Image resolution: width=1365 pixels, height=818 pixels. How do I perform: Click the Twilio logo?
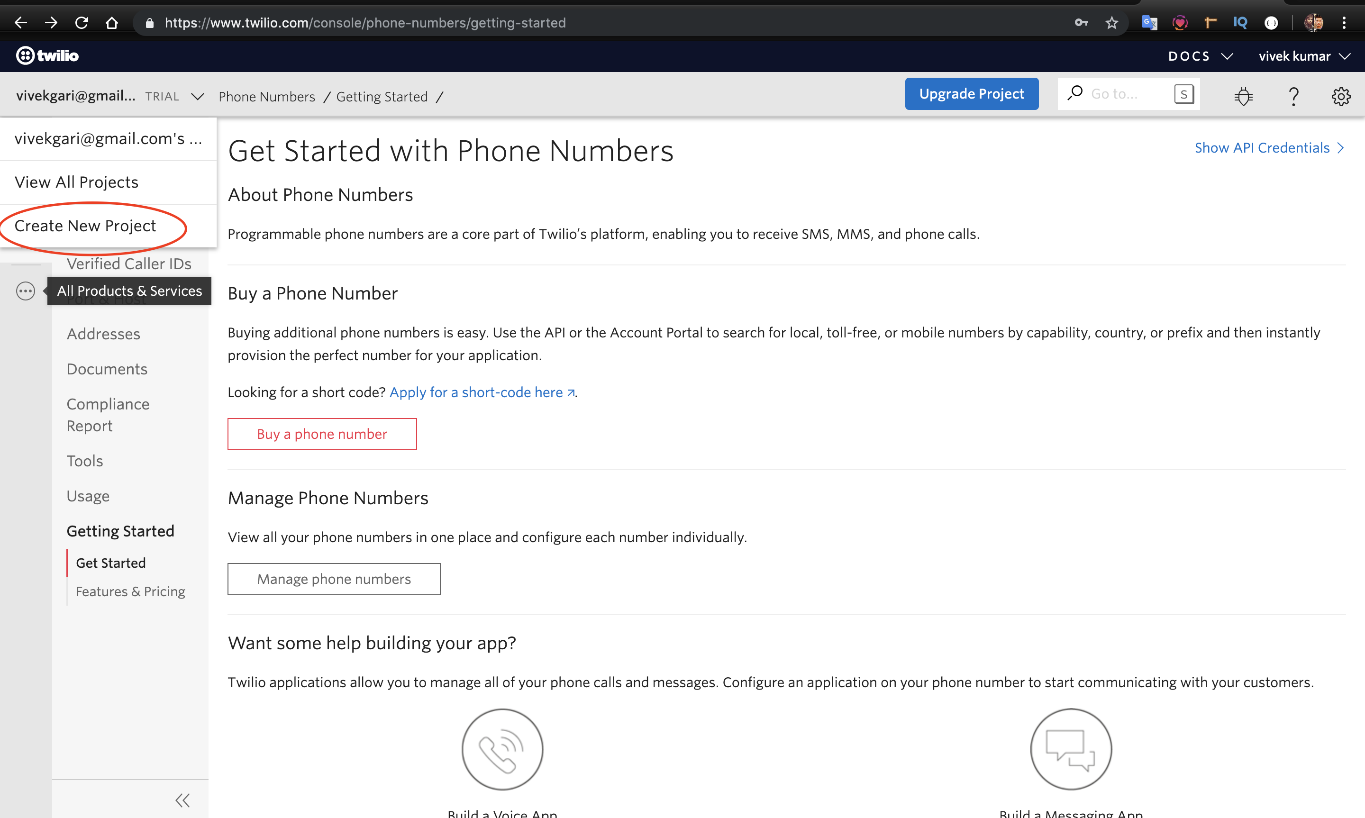pos(47,55)
